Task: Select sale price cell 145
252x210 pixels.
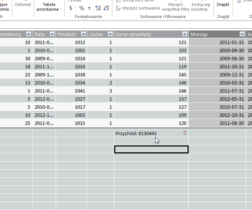Action: 151,75
